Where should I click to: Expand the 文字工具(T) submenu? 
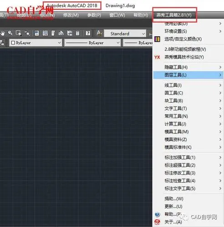(188, 109)
